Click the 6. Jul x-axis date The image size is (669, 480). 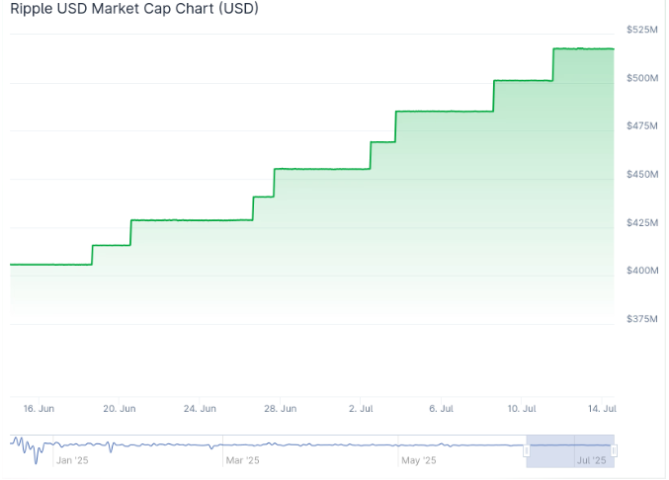pos(442,408)
